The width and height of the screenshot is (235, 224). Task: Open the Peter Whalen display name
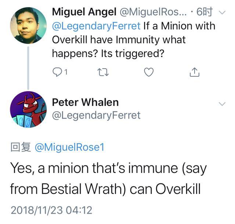(x=85, y=101)
